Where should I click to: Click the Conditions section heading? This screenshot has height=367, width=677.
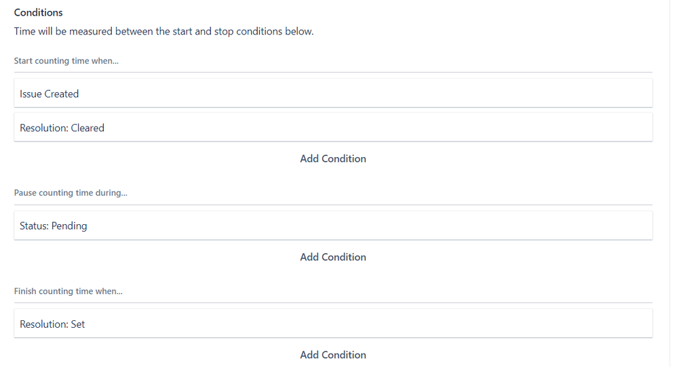click(x=38, y=13)
